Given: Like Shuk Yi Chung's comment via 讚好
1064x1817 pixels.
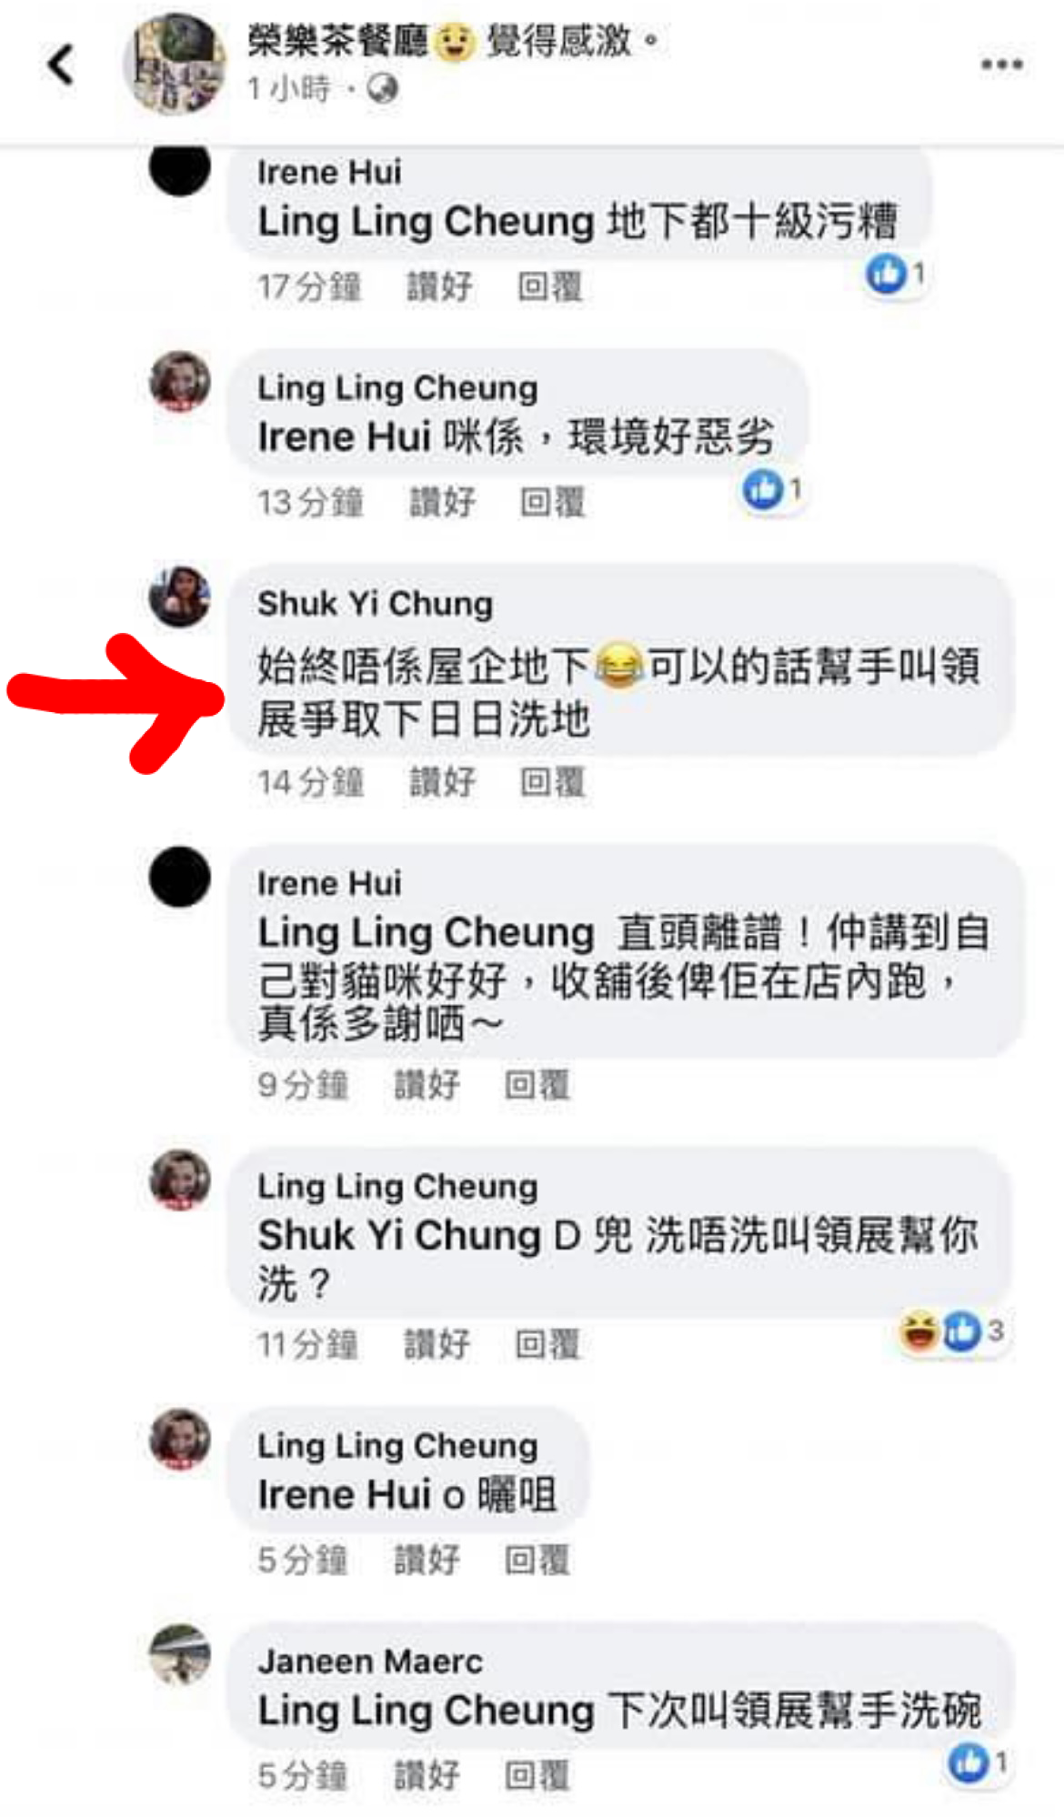Looking at the screenshot, I should pyautogui.click(x=442, y=782).
